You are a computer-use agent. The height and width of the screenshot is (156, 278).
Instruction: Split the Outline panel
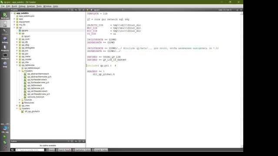(79, 141)
